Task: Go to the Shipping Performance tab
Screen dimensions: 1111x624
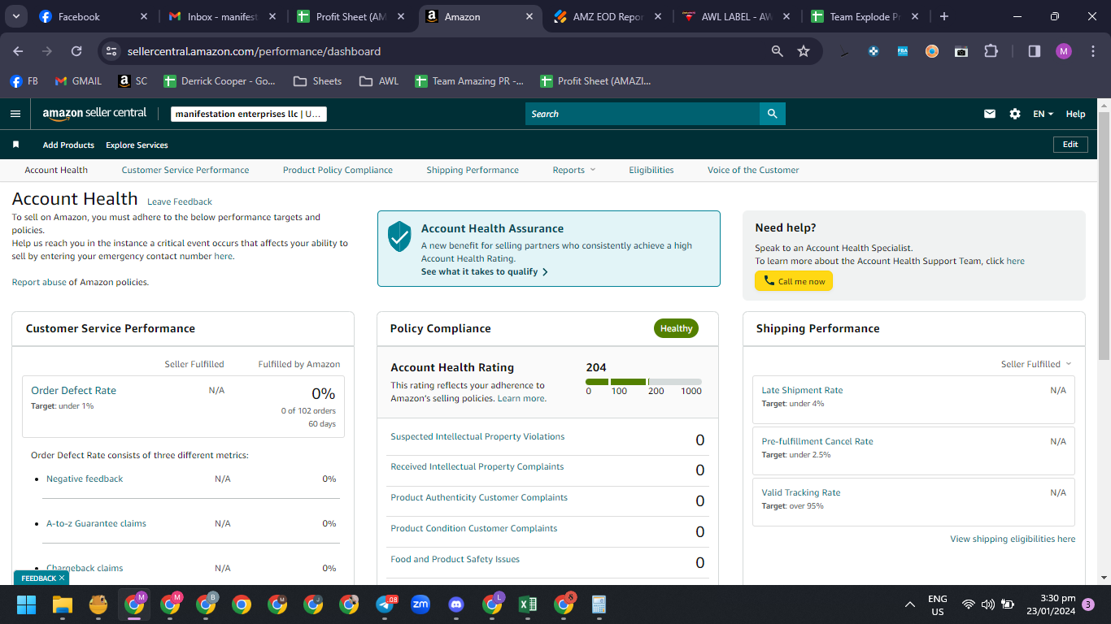Action: [473, 170]
